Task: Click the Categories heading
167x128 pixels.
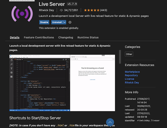Action: click(133, 47)
